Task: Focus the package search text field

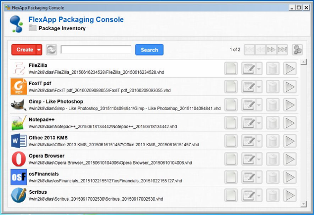Action: (96, 50)
